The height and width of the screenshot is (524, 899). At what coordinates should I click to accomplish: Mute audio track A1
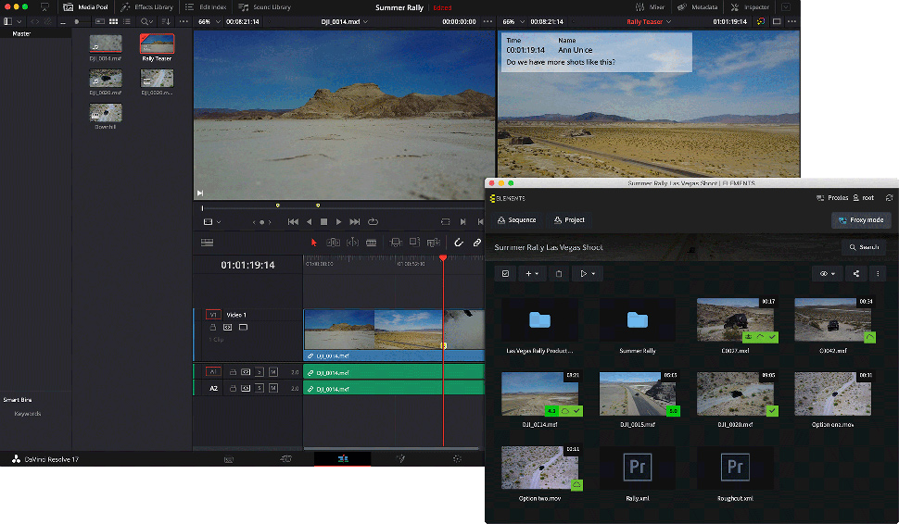click(273, 372)
